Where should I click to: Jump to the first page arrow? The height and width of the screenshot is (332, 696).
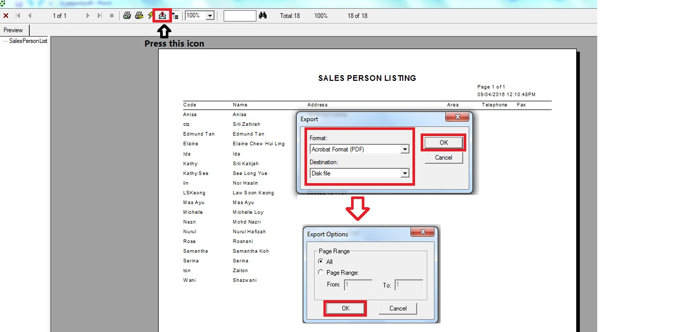(18, 15)
